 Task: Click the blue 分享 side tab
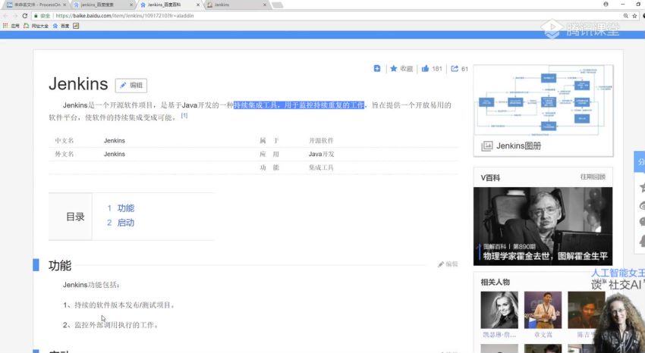(x=640, y=161)
